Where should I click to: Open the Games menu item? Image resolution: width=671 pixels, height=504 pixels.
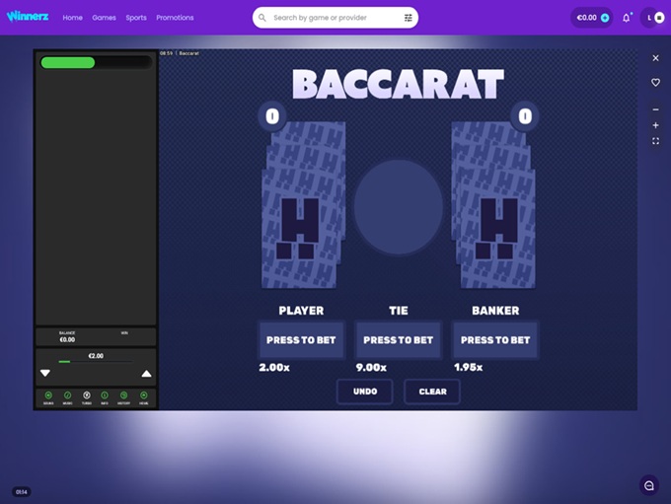tap(104, 18)
